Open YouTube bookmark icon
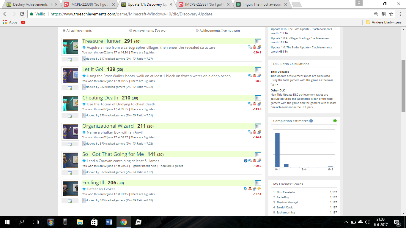 pos(23,22)
